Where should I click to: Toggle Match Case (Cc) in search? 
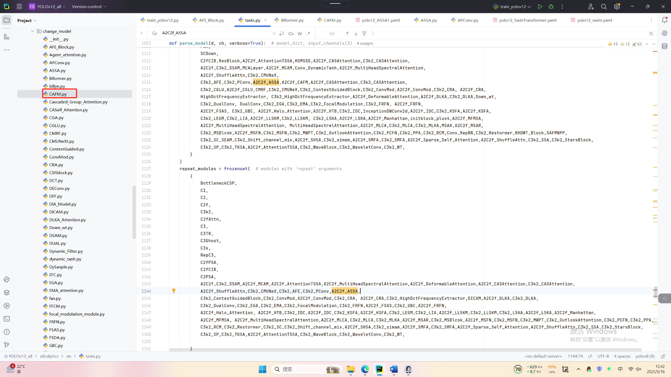[291, 34]
